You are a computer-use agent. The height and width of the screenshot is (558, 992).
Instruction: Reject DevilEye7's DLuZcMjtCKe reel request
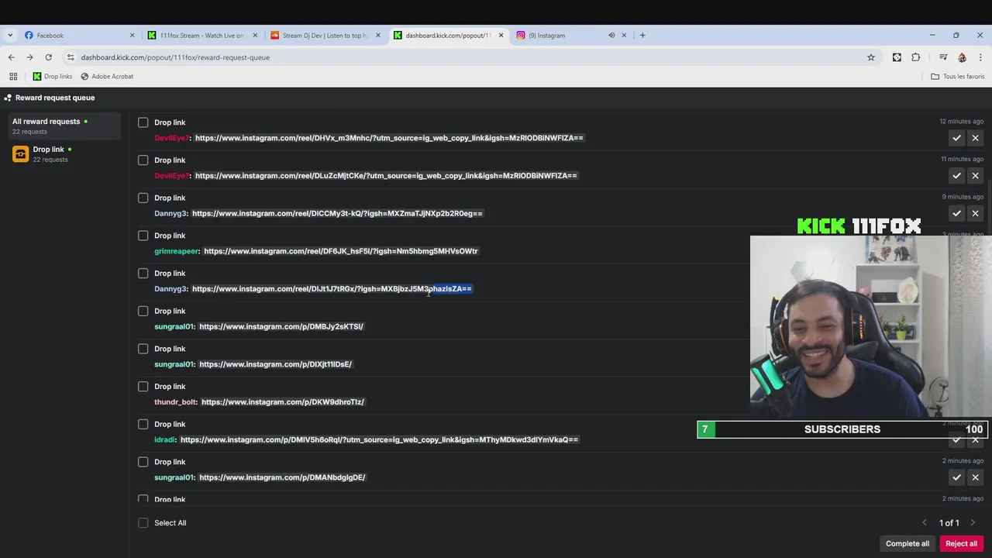tap(975, 176)
